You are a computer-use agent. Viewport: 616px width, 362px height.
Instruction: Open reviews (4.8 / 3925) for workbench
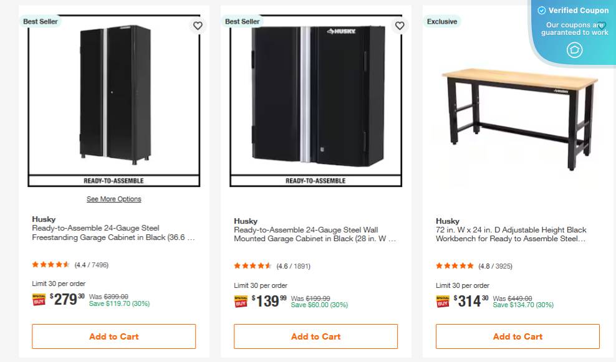pos(495,266)
